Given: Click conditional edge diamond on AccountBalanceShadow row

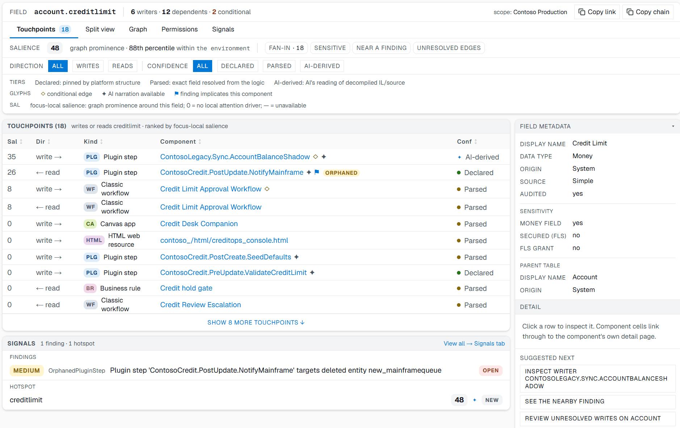Looking at the screenshot, I should tap(315, 157).
